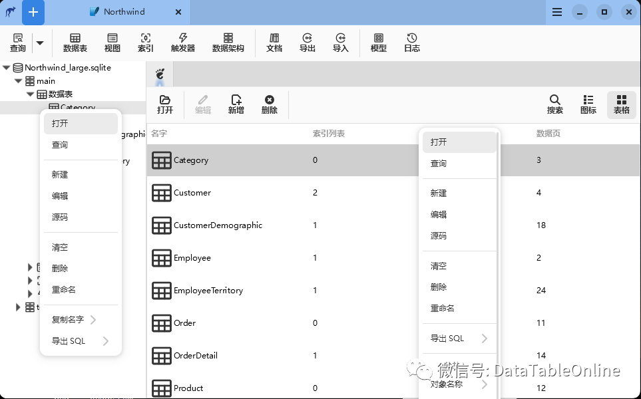Choose 编辑 in the left context menu
This screenshot has height=399, width=641.
(x=81, y=196)
